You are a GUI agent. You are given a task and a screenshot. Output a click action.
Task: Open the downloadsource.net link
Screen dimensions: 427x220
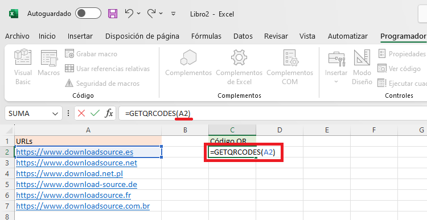click(x=76, y=163)
